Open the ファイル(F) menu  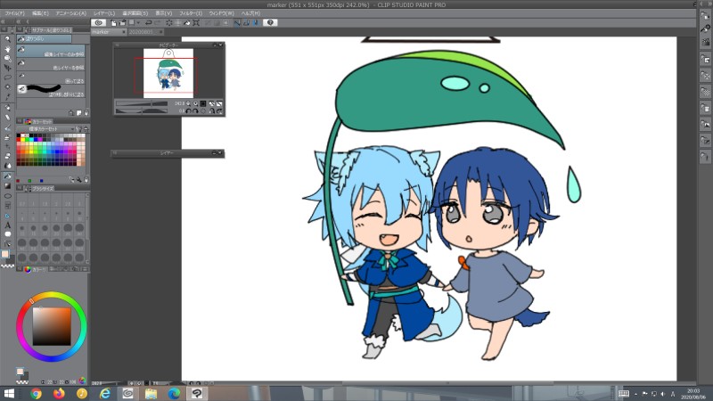(14, 13)
